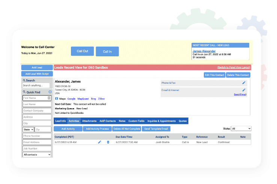The image size is (277, 184).
Task: Click the Call Out button
Action: (82, 51)
